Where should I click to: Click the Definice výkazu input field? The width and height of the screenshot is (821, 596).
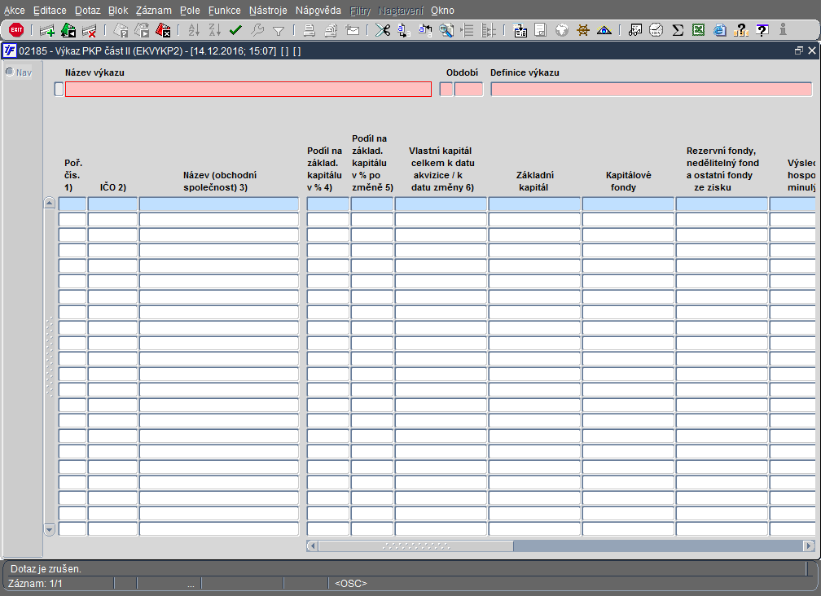tap(651, 90)
